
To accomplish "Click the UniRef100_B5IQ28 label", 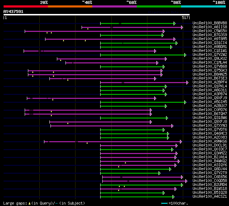I will pos(210,193).
